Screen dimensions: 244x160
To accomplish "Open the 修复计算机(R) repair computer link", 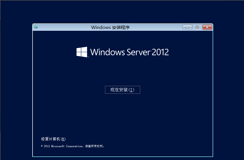I will pyautogui.click(x=53, y=139).
